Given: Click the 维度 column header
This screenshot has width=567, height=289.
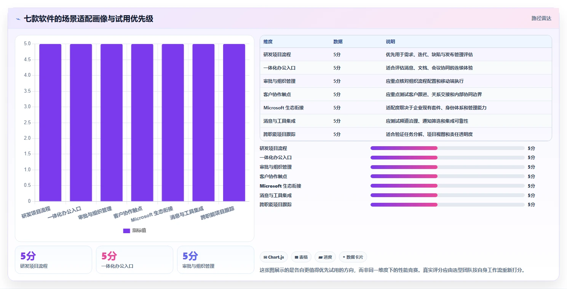Looking at the screenshot, I should click(x=268, y=42).
